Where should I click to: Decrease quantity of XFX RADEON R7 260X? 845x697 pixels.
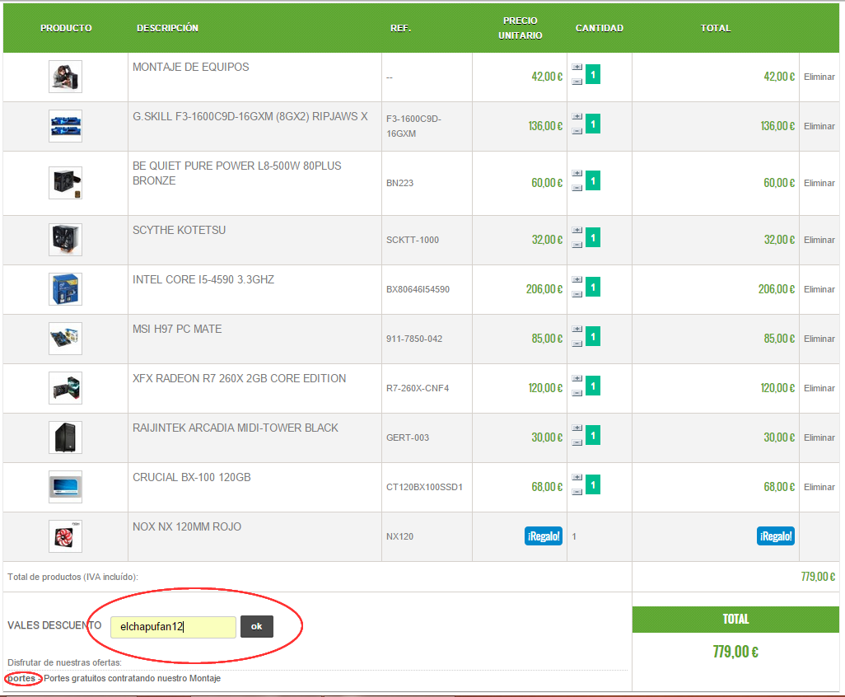[577, 392]
